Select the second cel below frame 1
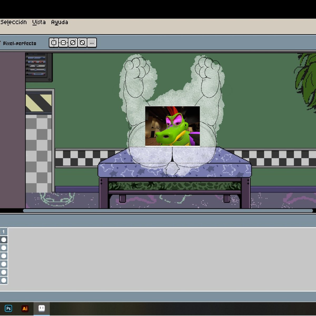The height and width of the screenshot is (316, 316). pyautogui.click(x=4, y=248)
